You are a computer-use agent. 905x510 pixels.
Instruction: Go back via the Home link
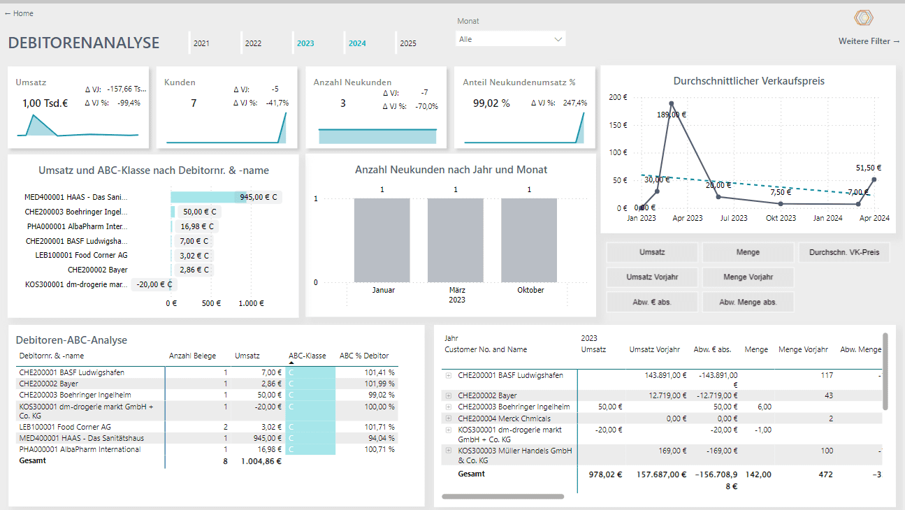[19, 13]
